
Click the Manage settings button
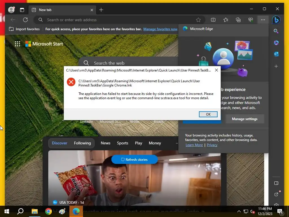[x=245, y=119]
